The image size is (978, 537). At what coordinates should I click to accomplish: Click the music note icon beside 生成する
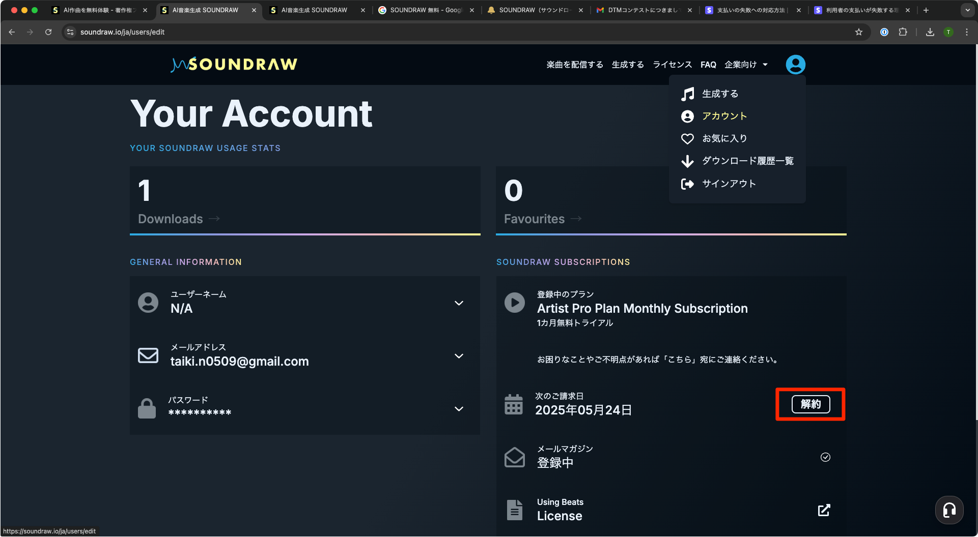(687, 94)
